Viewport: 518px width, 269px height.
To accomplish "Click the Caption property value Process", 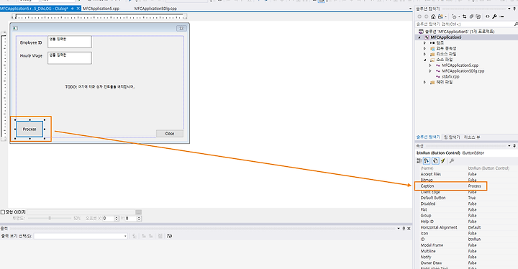I will pos(474,186).
